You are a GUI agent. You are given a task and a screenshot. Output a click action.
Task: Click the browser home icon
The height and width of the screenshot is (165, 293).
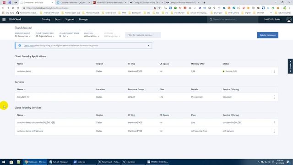[x=18, y=8]
